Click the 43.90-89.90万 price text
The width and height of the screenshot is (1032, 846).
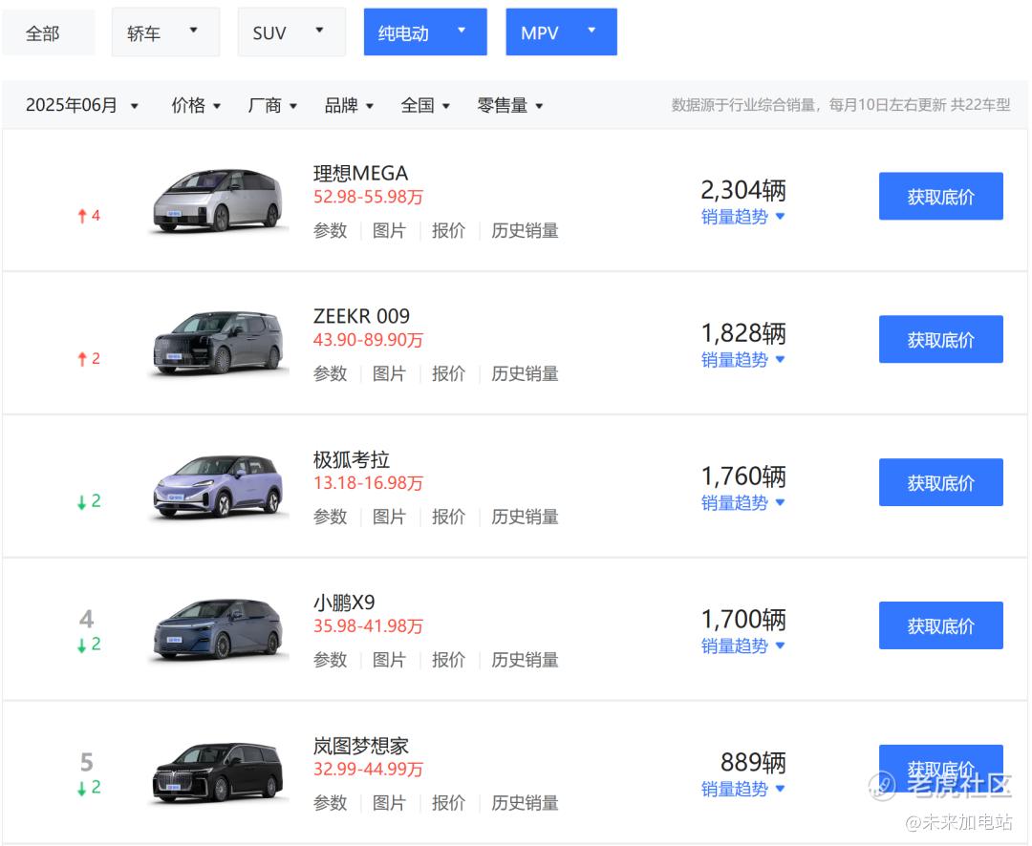(368, 340)
